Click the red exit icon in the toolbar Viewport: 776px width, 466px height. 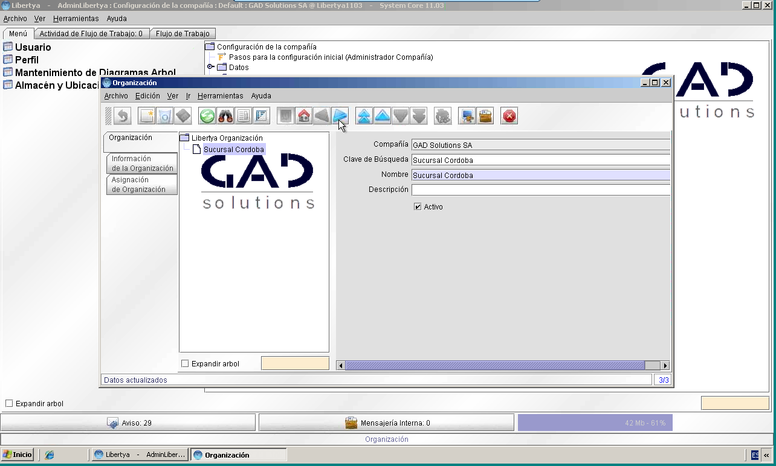pos(509,116)
